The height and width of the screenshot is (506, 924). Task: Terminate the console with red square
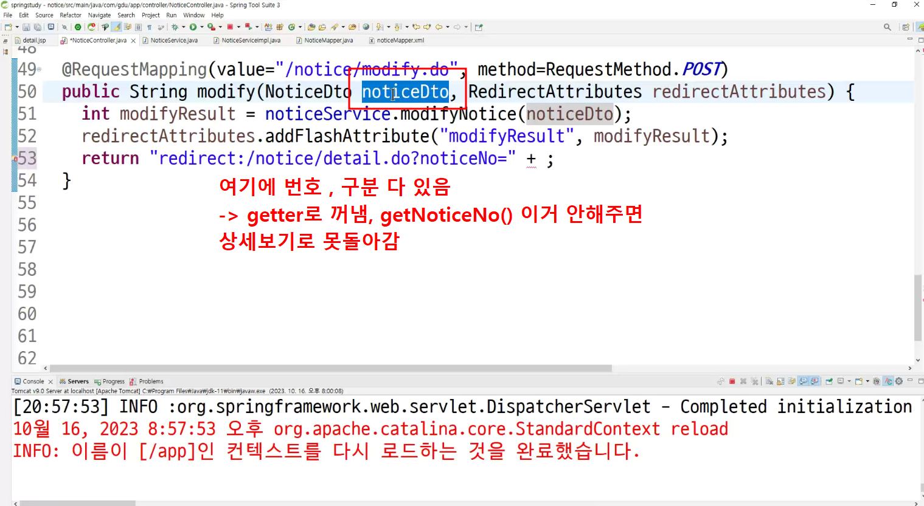732,381
